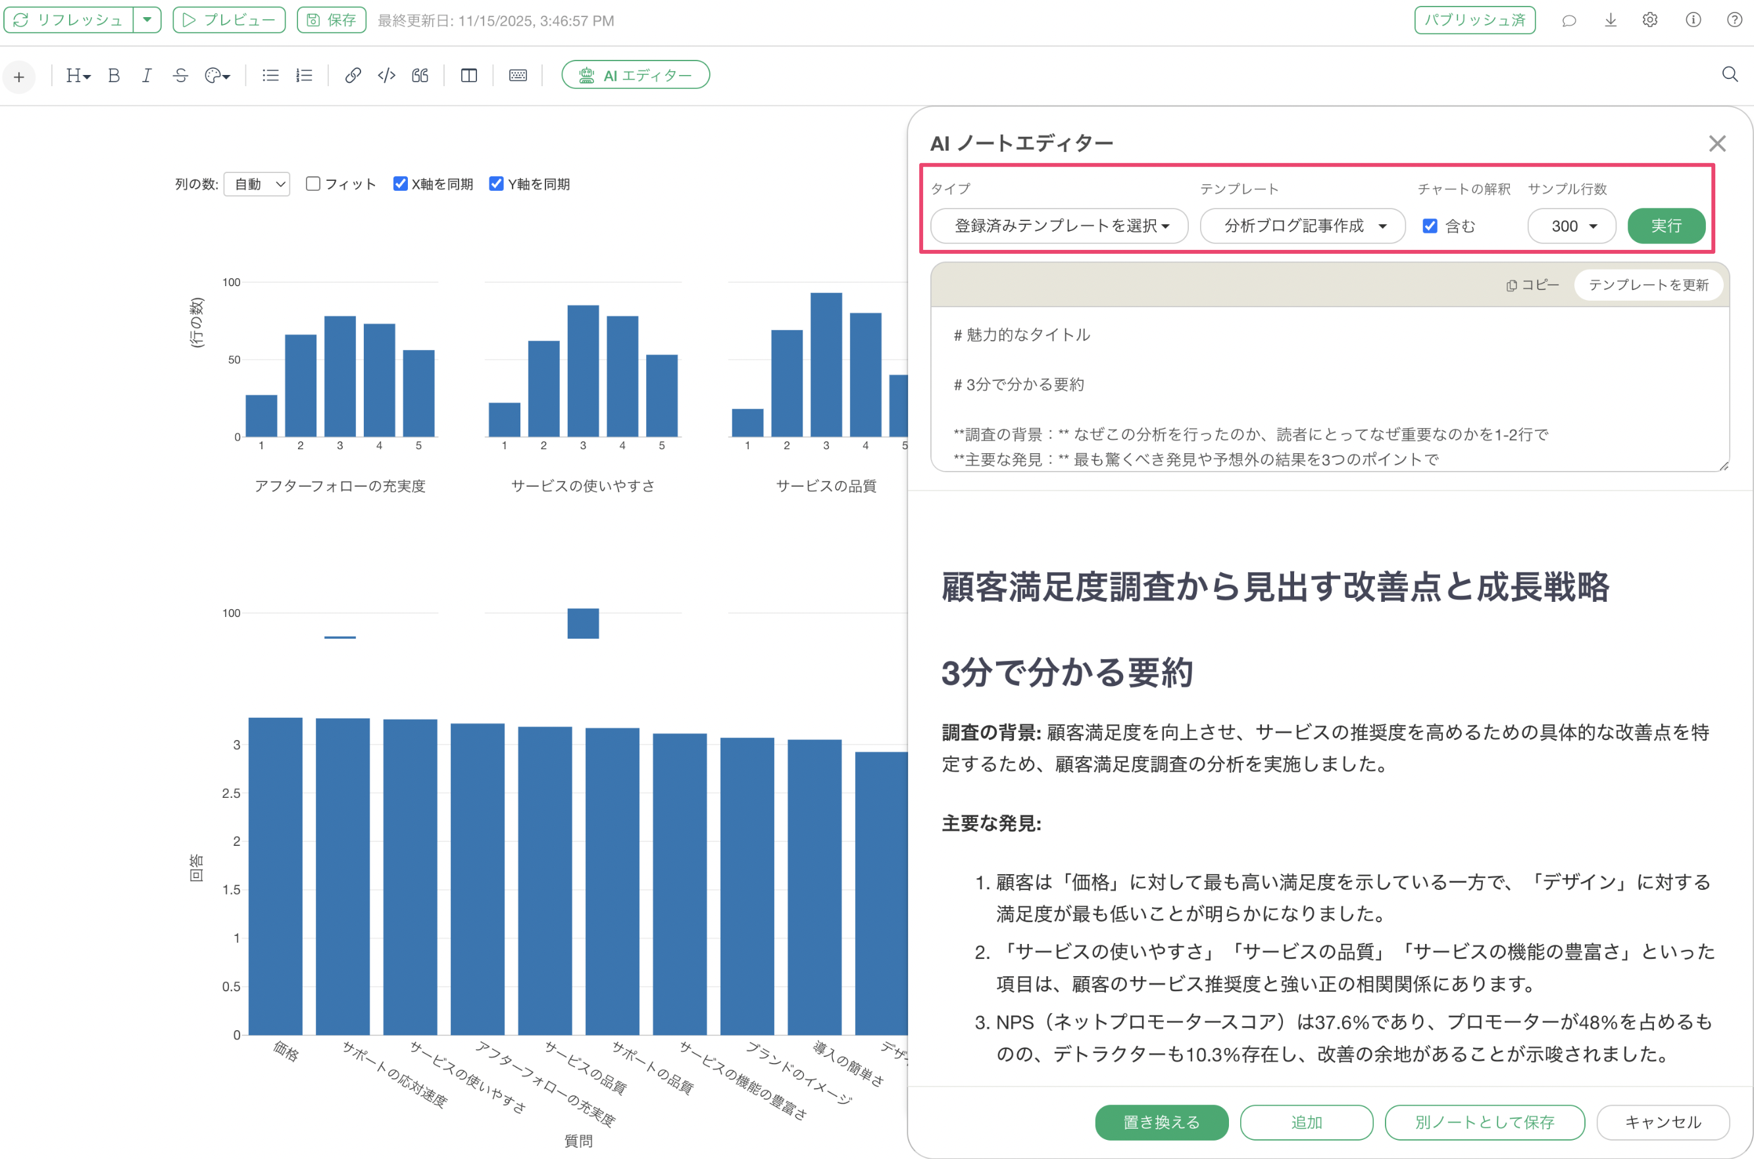This screenshot has height=1159, width=1754.
Task: Open the リフレッシュ dropdown arrow menu
Action: click(147, 20)
